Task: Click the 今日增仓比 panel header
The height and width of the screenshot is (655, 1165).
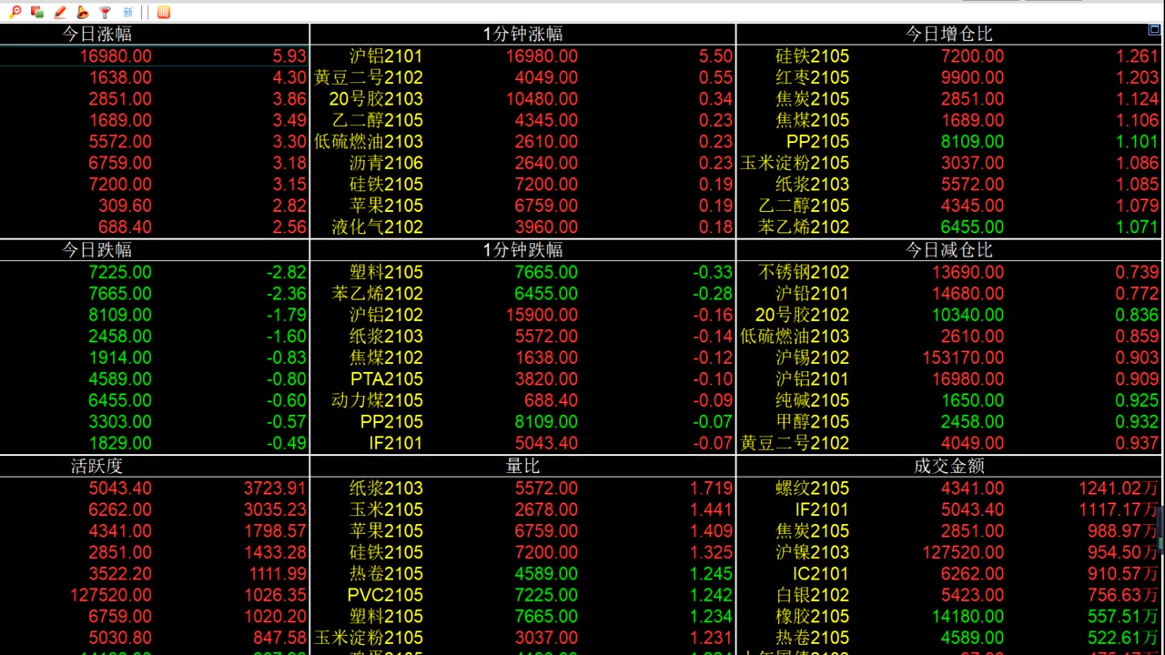Action: click(948, 34)
